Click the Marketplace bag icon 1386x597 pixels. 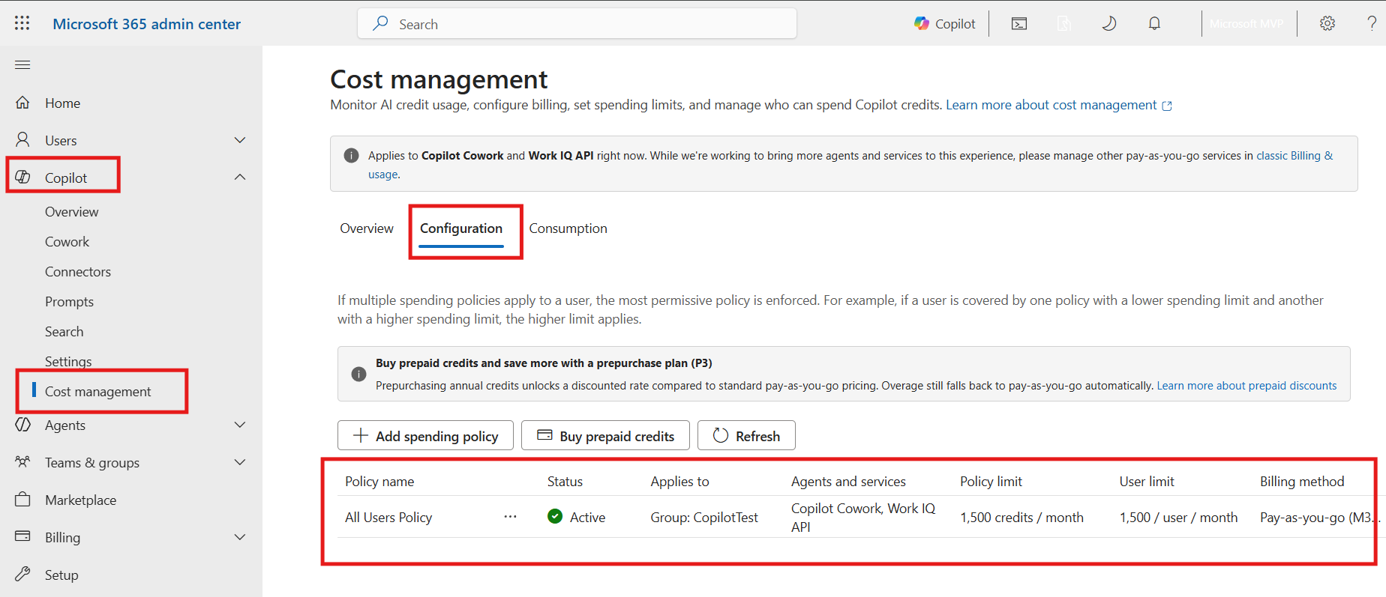point(23,500)
